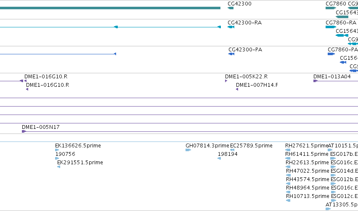Click the RH10713.5prime EST glyph
The image size is (358, 211).
(x=288, y=200)
